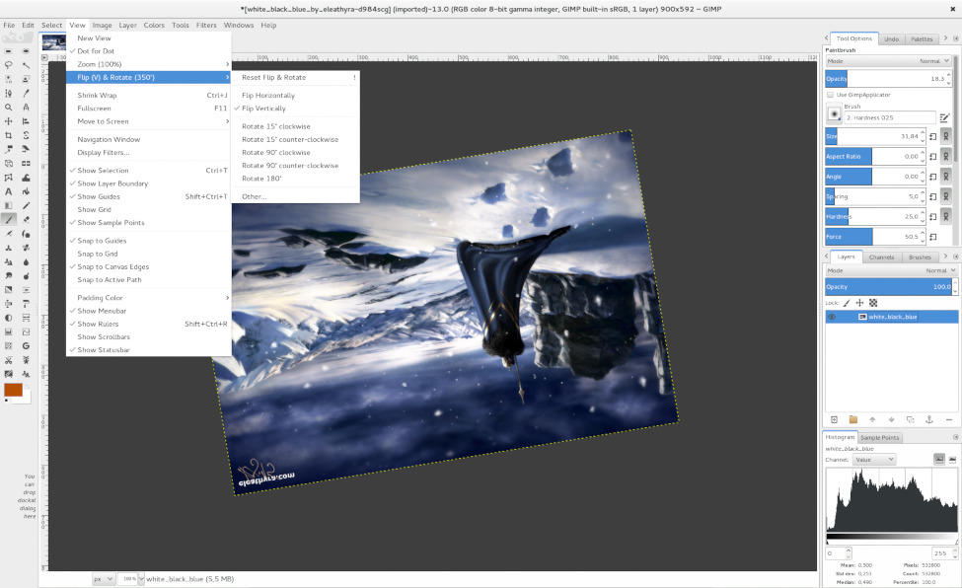
Task: Select the Text tool in the toolbox
Action: [8, 191]
